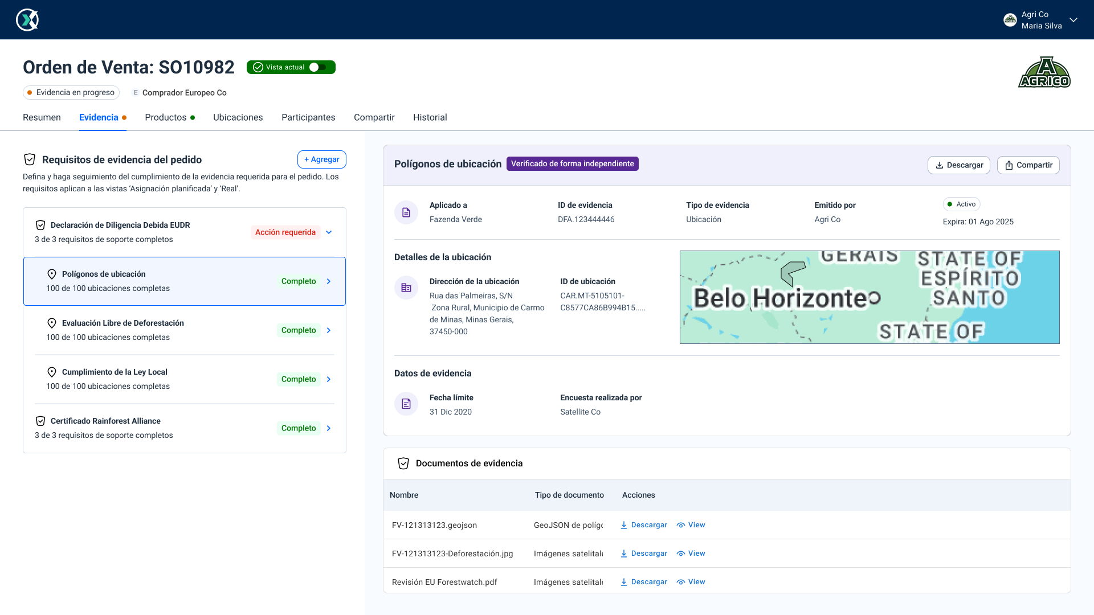
Task: Open the Belo Horizonte map preview
Action: (x=870, y=297)
